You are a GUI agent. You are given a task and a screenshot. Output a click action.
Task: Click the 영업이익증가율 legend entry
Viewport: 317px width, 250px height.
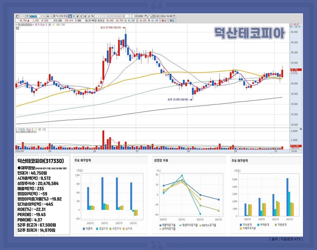[x=188, y=225]
